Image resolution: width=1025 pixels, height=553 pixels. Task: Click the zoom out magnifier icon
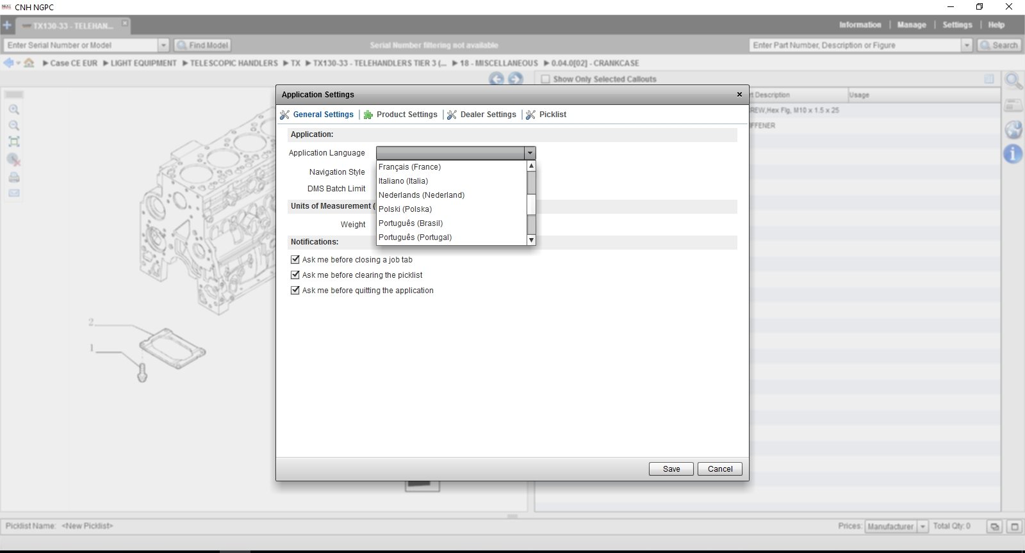coord(13,125)
